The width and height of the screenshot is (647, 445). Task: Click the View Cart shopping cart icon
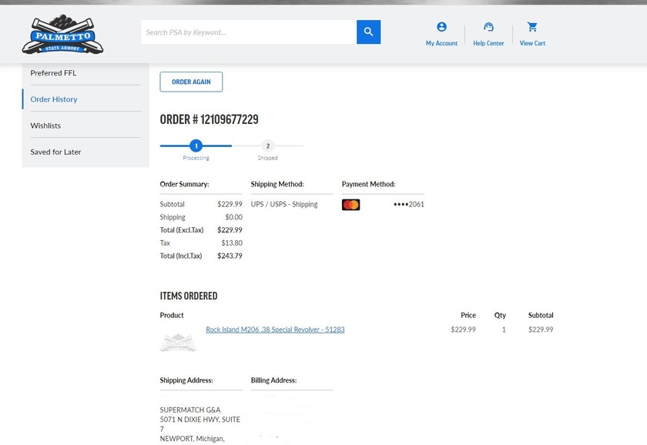532,27
